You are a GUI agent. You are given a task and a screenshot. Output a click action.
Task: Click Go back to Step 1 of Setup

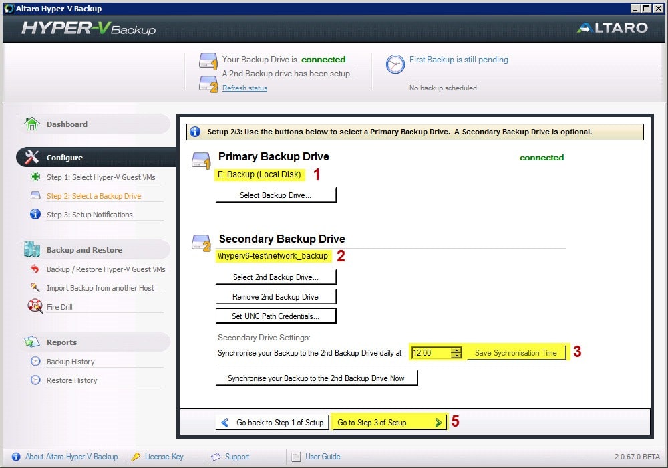pyautogui.click(x=273, y=423)
